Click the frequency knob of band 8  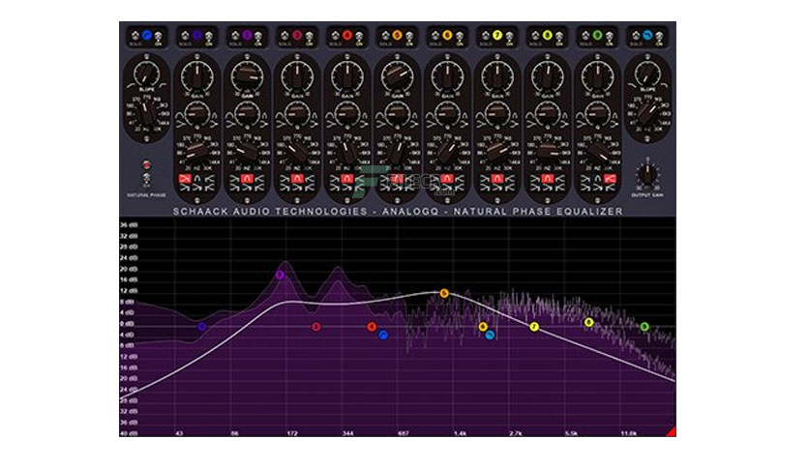coord(548,151)
